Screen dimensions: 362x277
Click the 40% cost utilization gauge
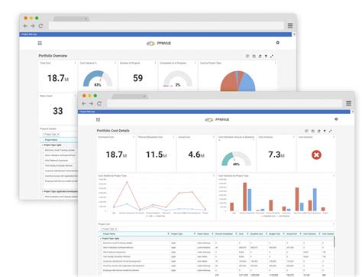(236, 159)
